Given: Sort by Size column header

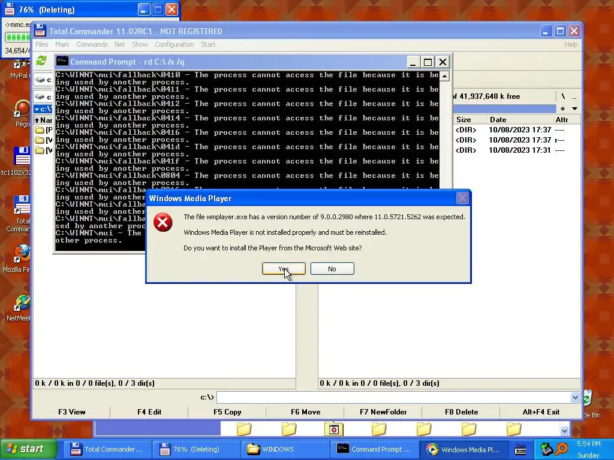Looking at the screenshot, I should (469, 120).
